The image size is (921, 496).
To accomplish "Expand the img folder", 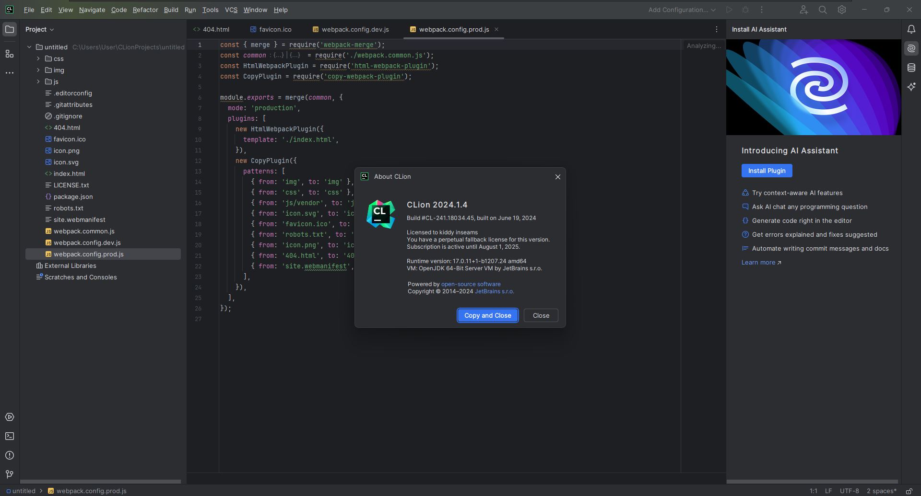I will (38, 70).
